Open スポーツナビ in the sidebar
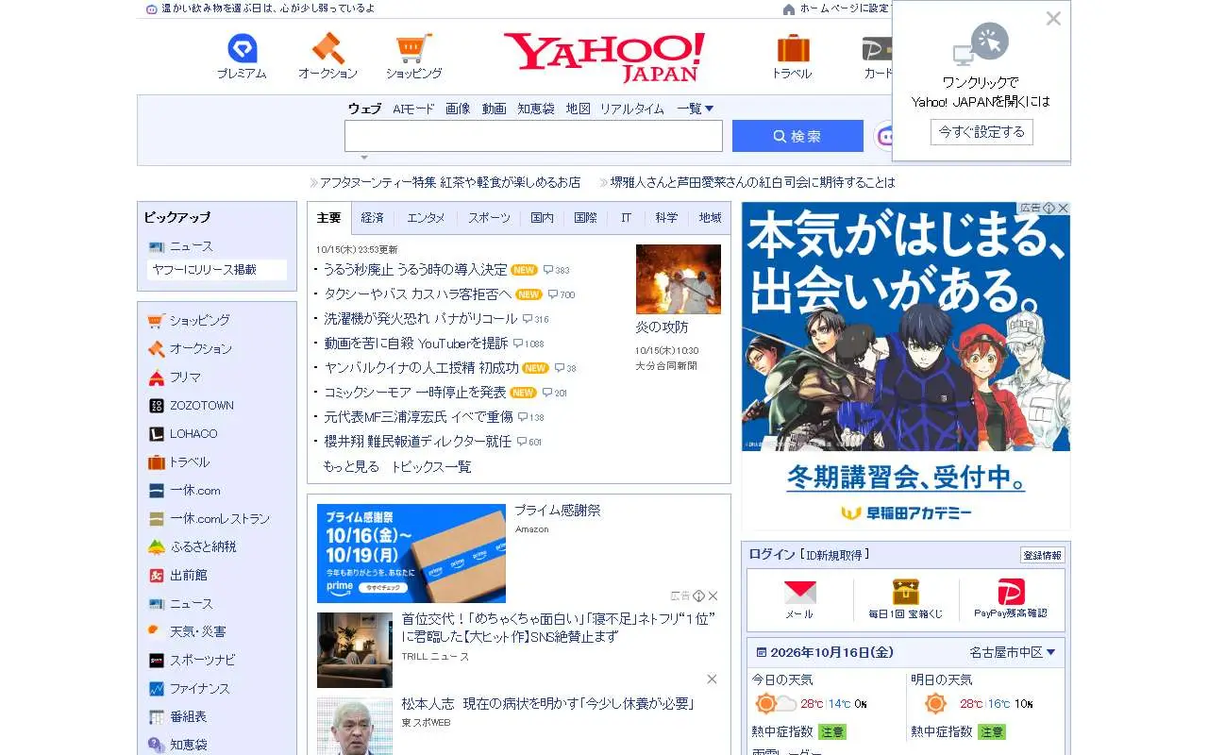This screenshot has width=1208, height=755. click(202, 661)
